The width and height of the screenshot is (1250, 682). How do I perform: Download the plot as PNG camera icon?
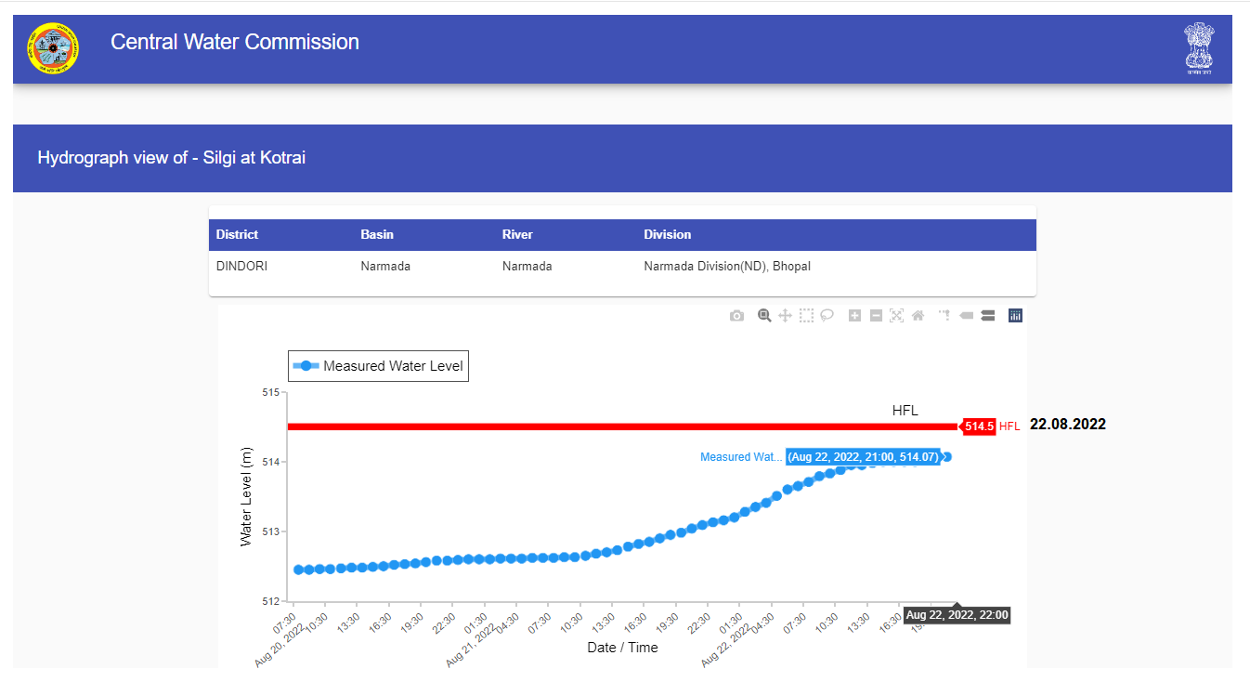[736, 316]
